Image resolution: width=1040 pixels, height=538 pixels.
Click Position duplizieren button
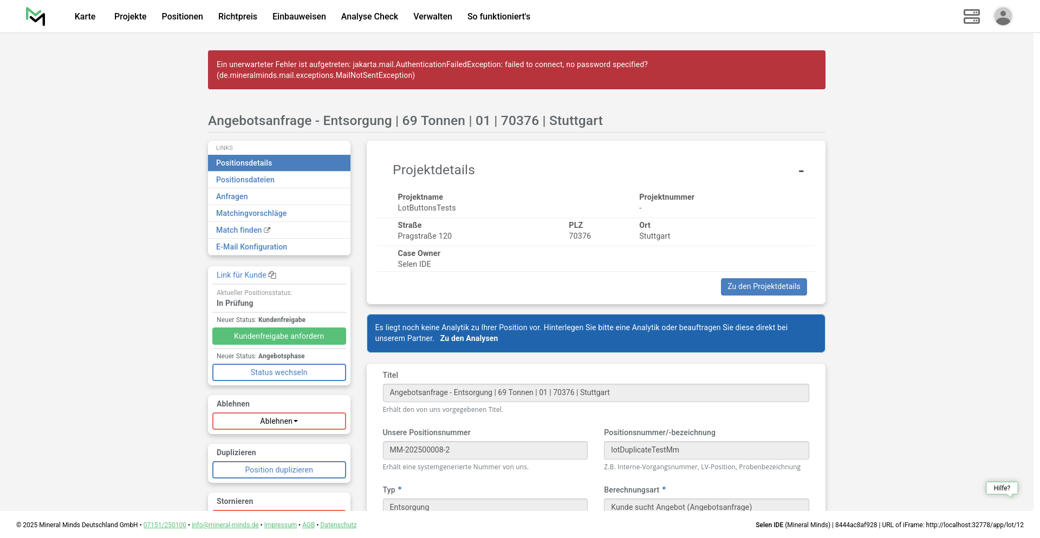(279, 470)
